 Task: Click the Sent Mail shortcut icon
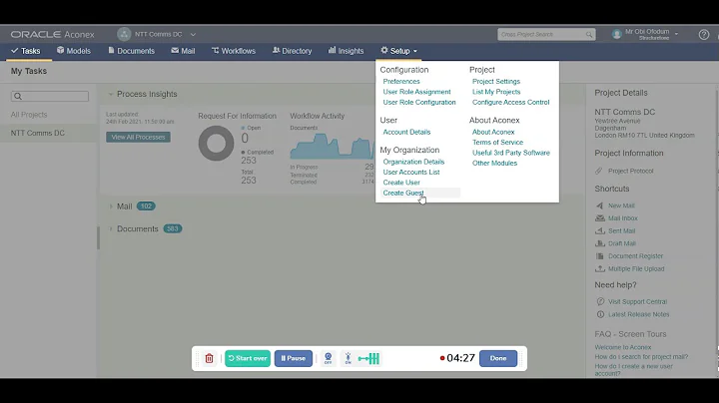(x=600, y=230)
